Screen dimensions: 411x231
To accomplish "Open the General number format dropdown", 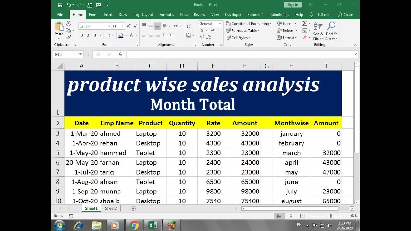I will [220, 24].
